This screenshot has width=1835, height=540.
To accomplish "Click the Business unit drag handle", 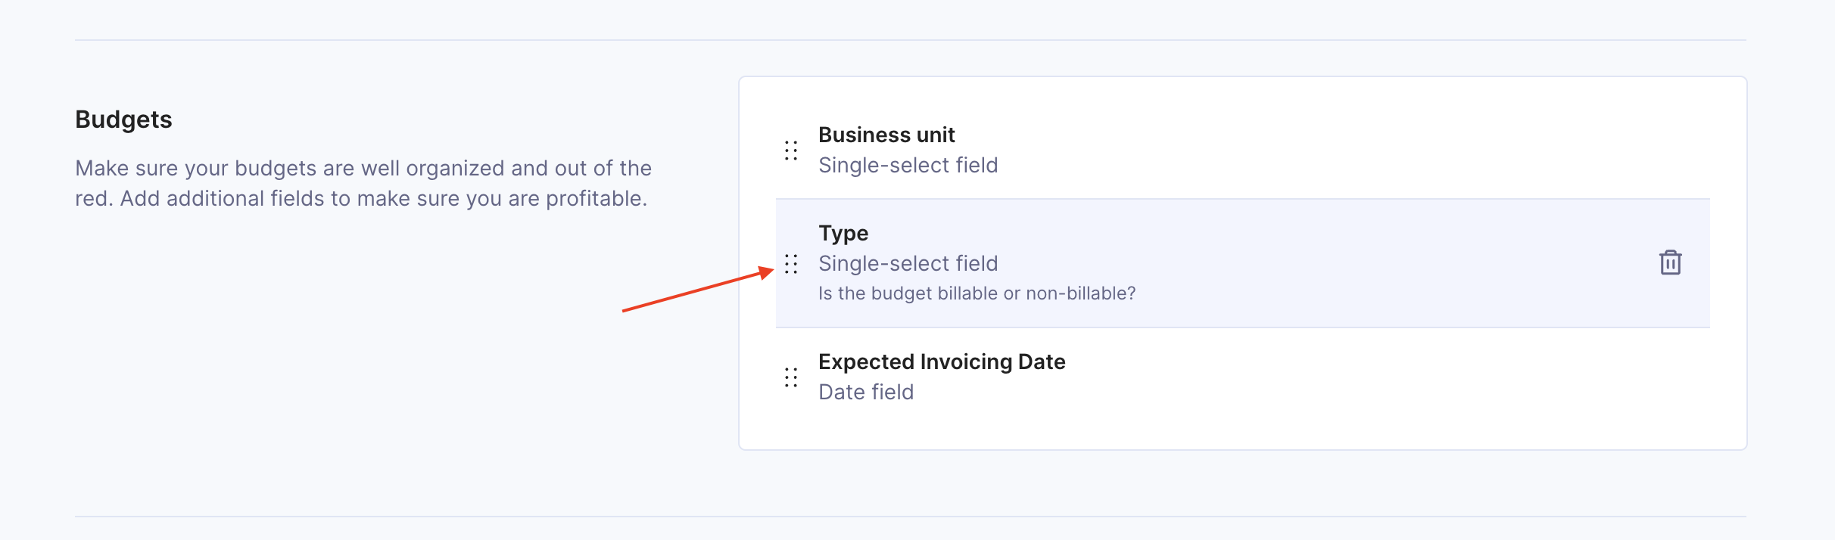I will [791, 151].
